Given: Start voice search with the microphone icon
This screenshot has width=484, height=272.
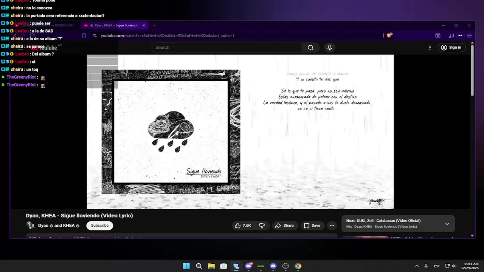Looking at the screenshot, I should tap(330, 48).
